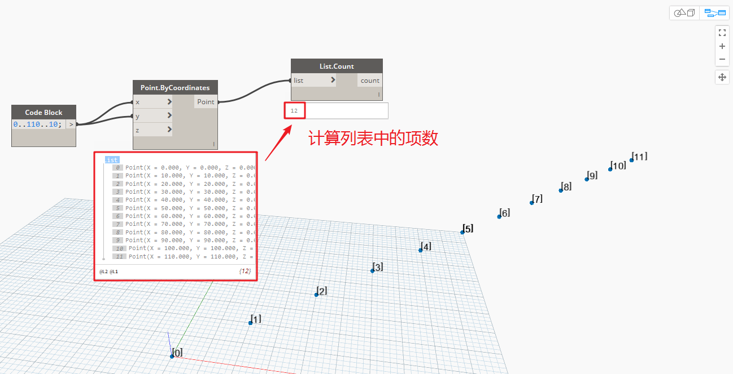Click Point.ByCoordinates lacing indicator
The width and height of the screenshot is (733, 374).
click(x=213, y=144)
